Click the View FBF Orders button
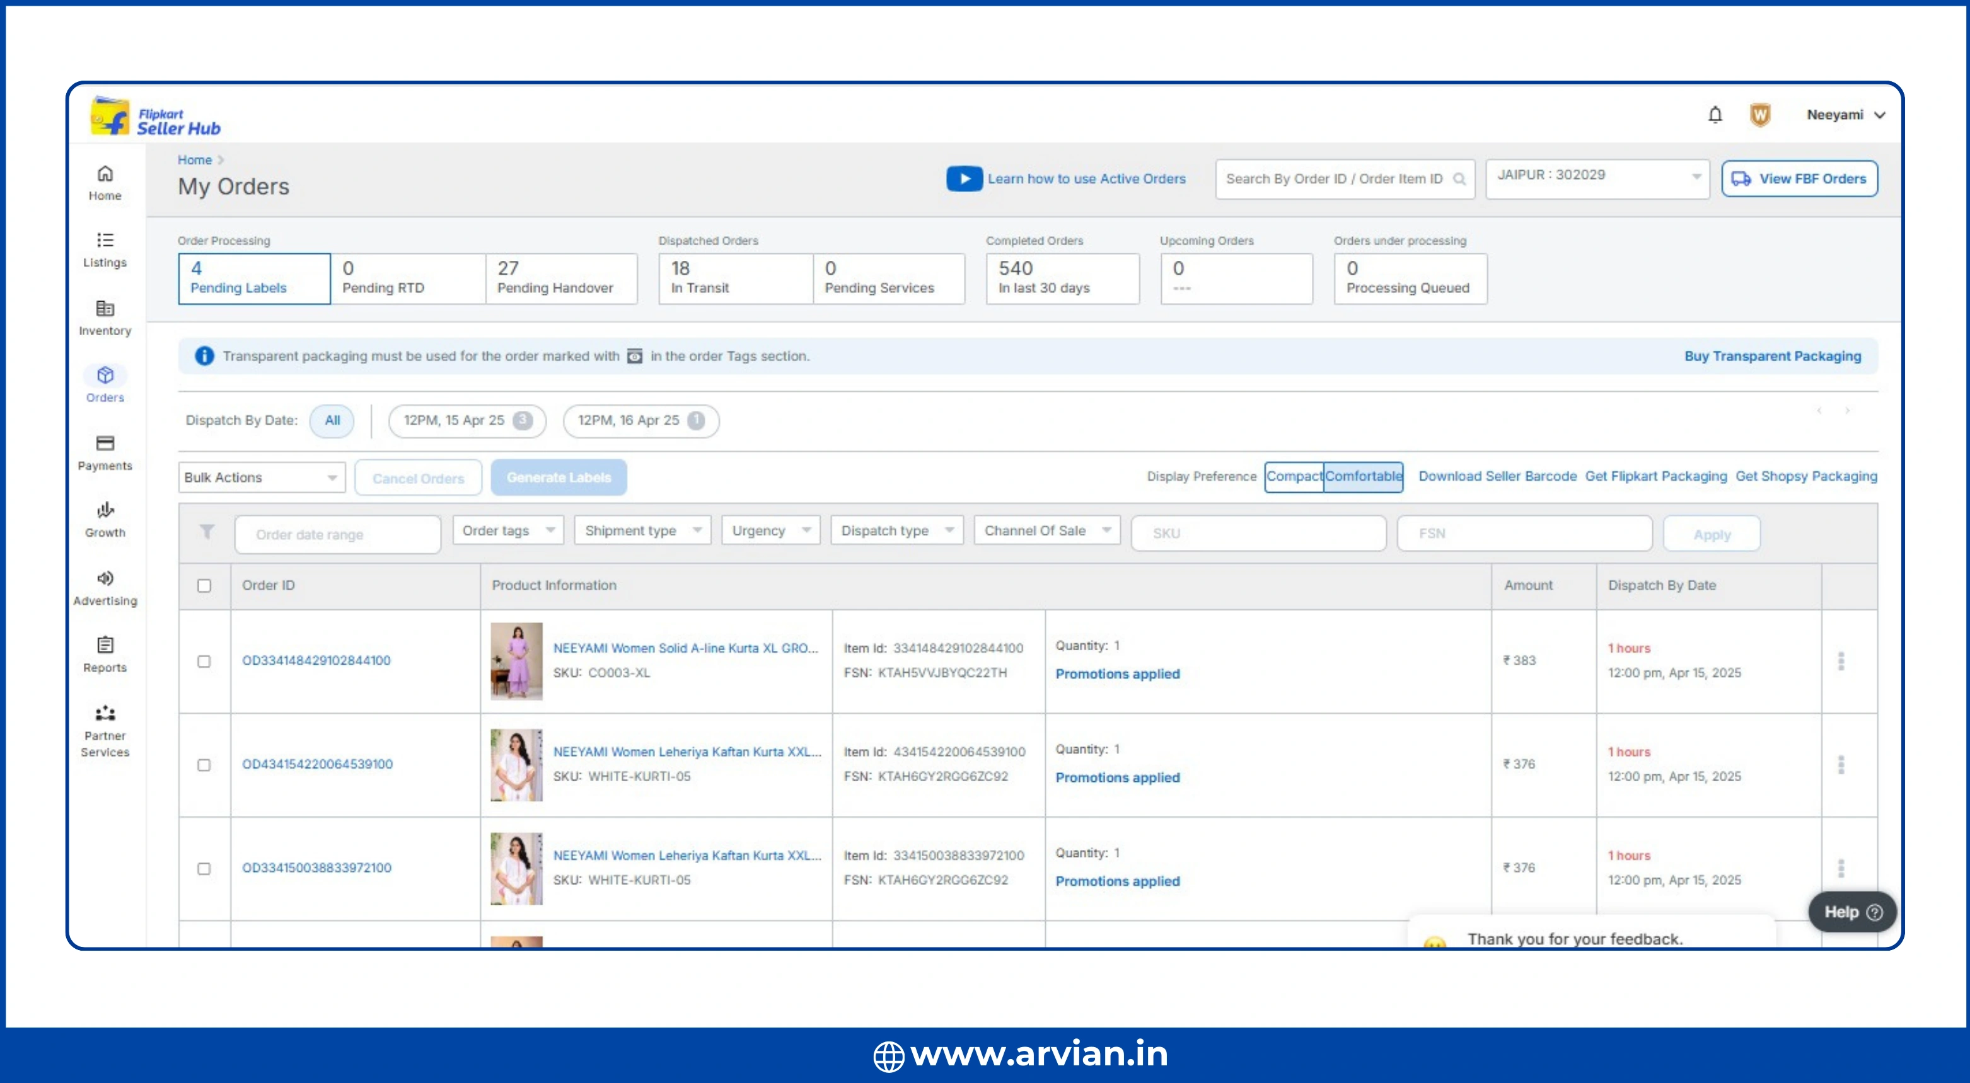 click(x=1799, y=178)
